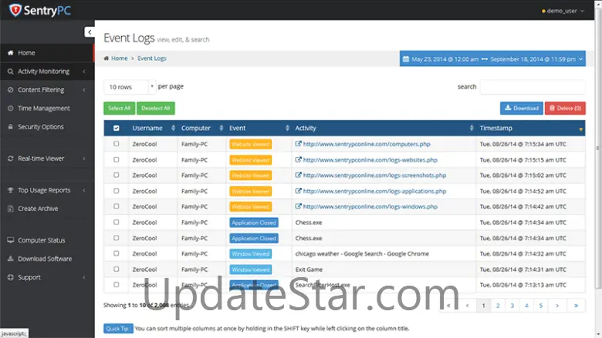This screenshot has height=338, width=602.
Task: Collapse the sidebar with the arrow button
Action: [90, 32]
